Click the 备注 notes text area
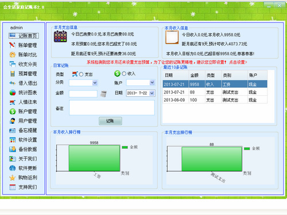The height and width of the screenshot is (215, 287). tap(112, 108)
